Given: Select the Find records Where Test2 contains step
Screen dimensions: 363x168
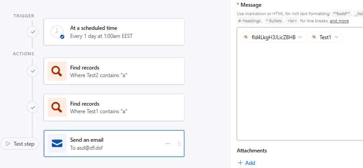Looking at the screenshot, I should click(x=114, y=71).
